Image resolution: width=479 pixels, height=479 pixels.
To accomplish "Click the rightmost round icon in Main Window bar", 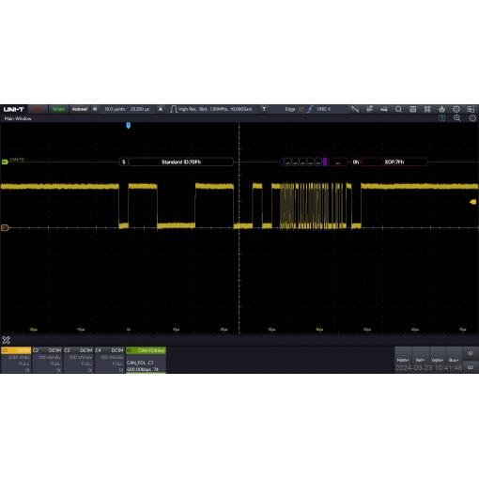I will 472,118.
